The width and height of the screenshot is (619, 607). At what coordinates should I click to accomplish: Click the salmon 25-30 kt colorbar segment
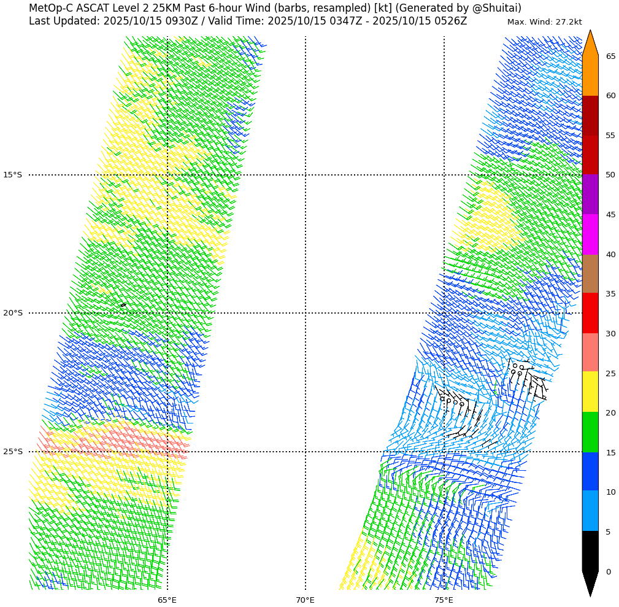pos(590,352)
